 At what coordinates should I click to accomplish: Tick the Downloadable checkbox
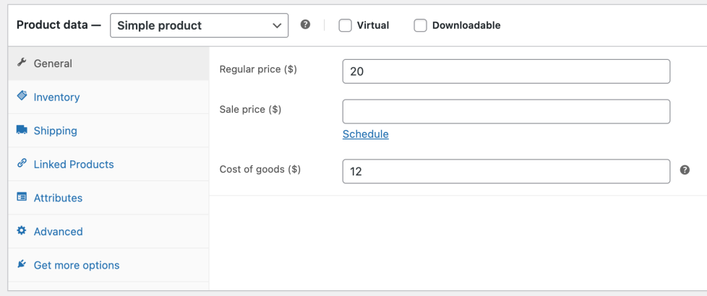tap(421, 25)
